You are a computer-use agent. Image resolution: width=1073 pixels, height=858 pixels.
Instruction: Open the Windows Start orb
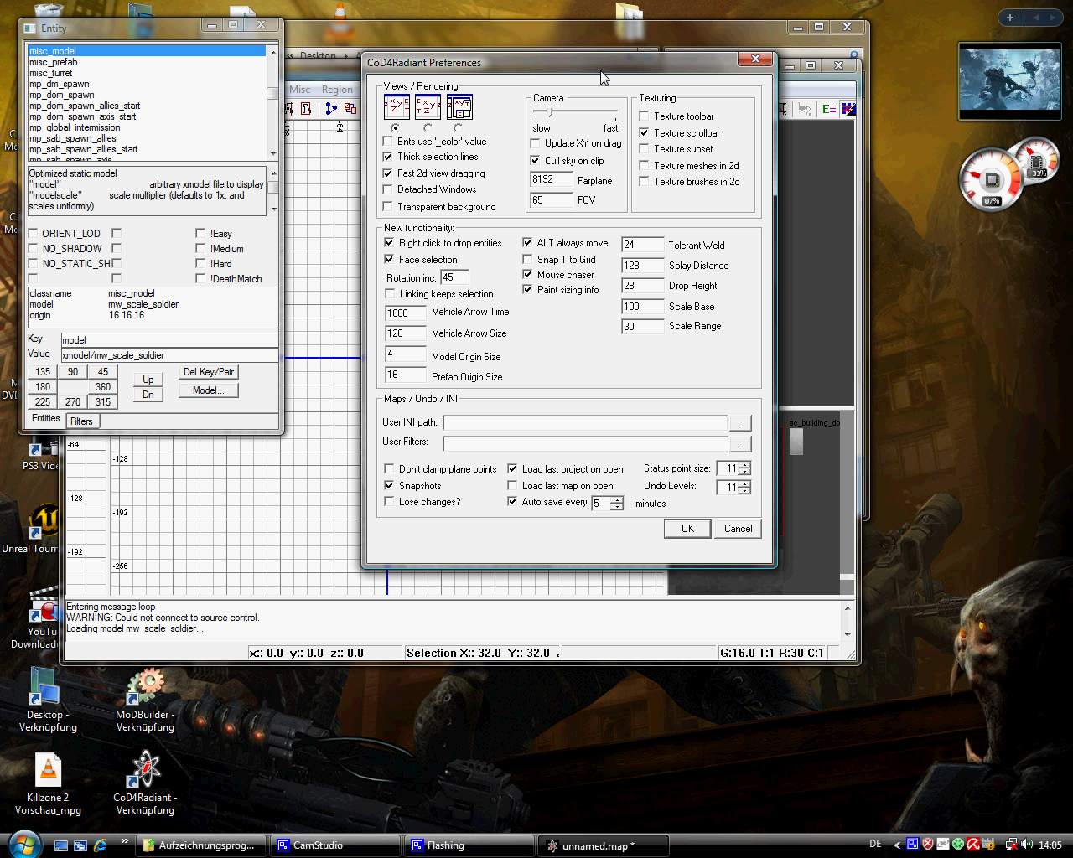23,845
